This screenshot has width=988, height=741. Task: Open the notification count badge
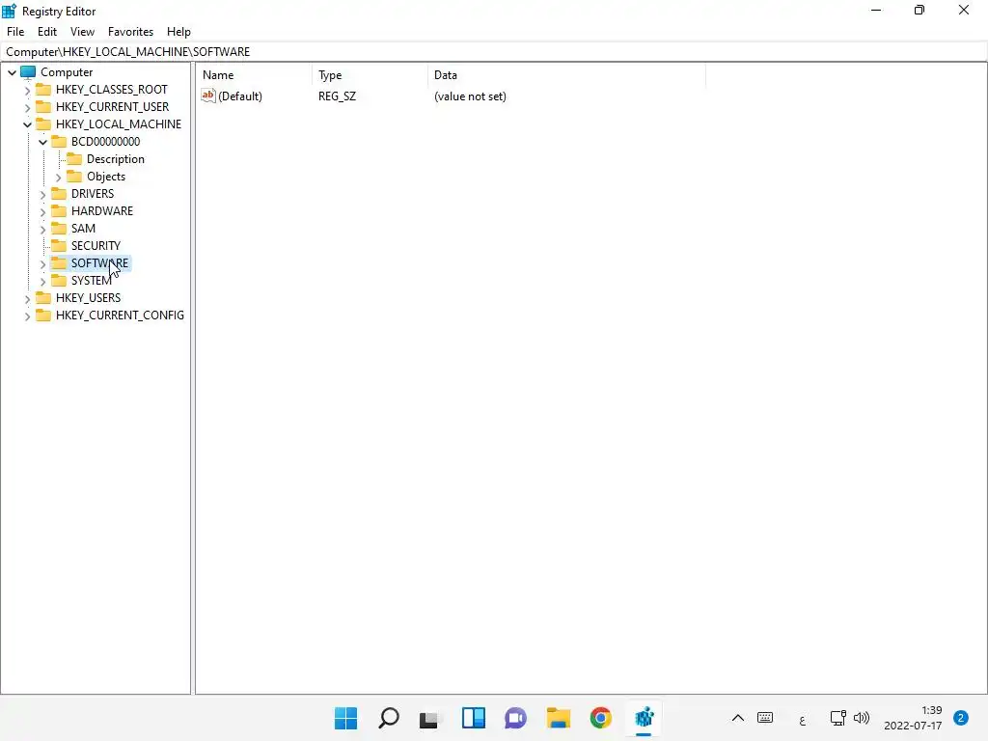tap(961, 718)
